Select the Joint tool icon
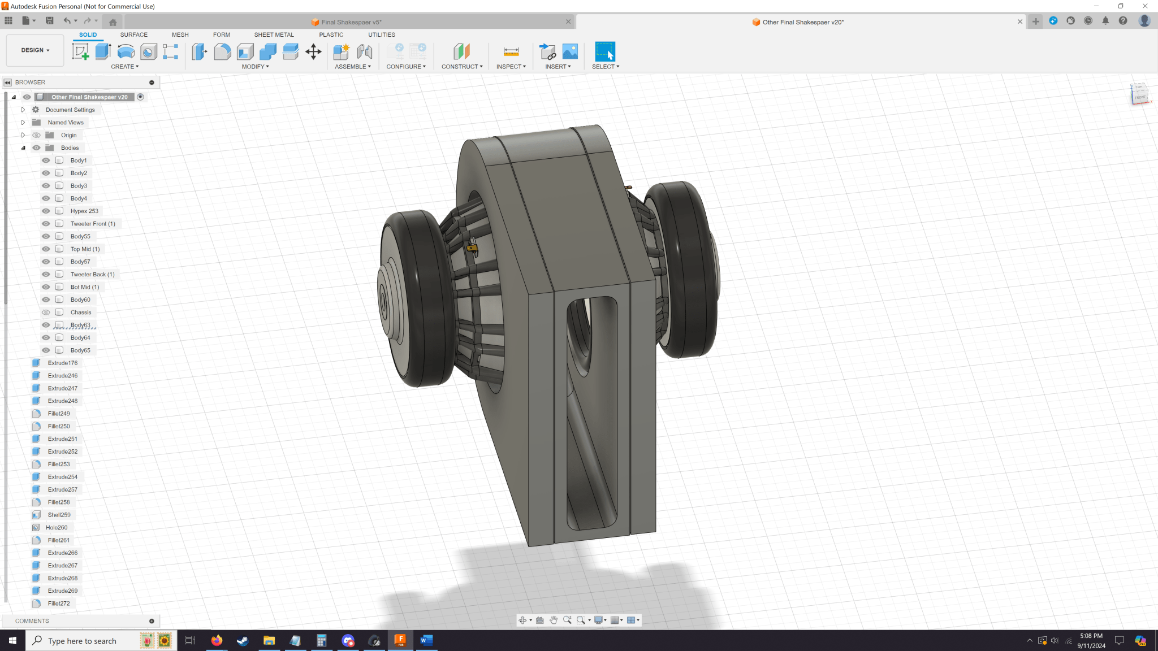Viewport: 1158px width, 651px height. click(x=365, y=51)
